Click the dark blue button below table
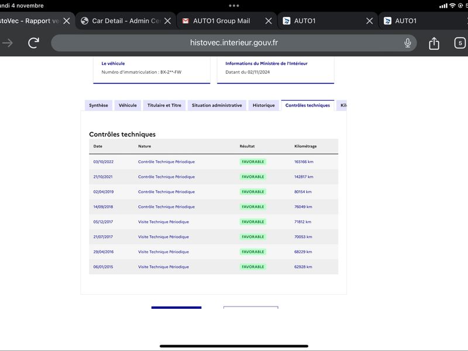This screenshot has width=468, height=351. coord(177,308)
